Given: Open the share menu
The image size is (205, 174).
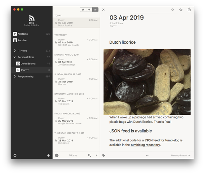Looking at the screenshot, I should [x=189, y=9].
